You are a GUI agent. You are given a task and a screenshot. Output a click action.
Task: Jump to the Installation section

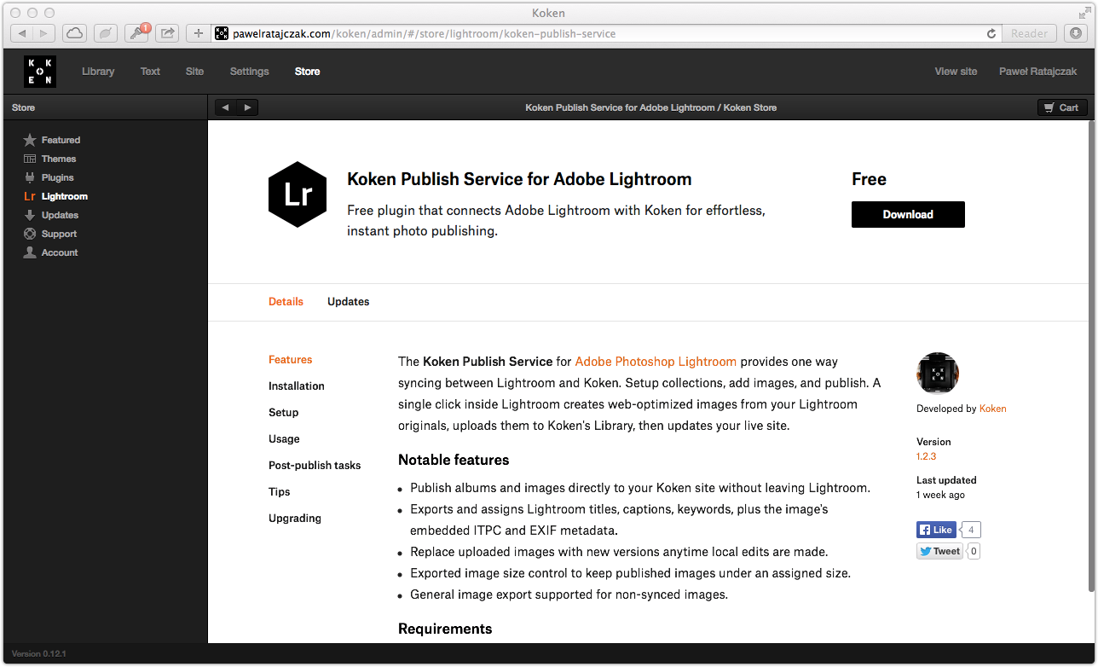coord(296,386)
